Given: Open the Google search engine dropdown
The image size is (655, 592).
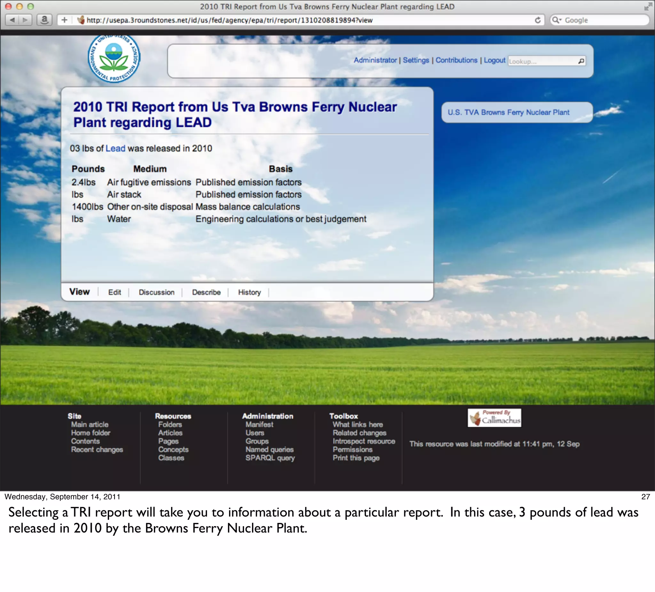Looking at the screenshot, I should [557, 20].
